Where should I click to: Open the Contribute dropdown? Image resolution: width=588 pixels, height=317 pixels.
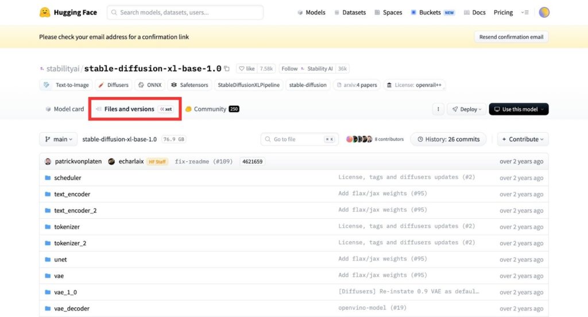point(523,139)
